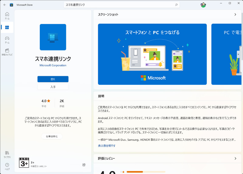Click the 4.0 average rating star

coord(49,101)
